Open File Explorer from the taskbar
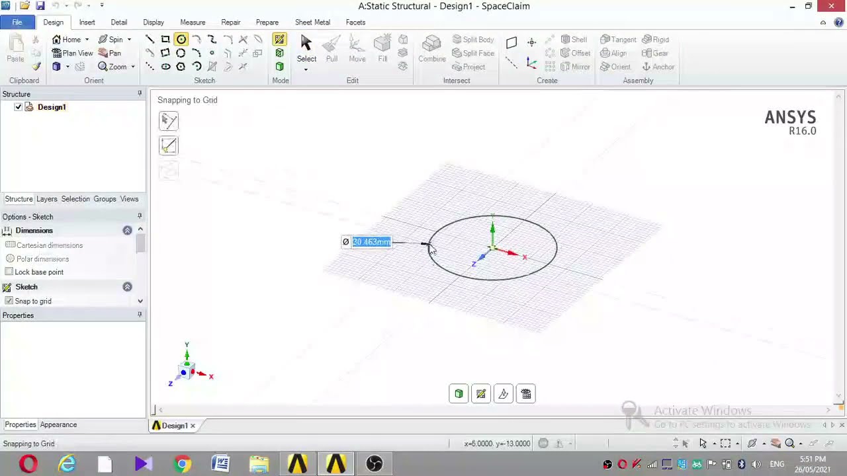The height and width of the screenshot is (476, 847). (x=259, y=464)
